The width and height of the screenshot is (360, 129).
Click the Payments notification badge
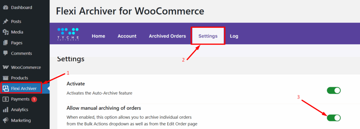[34, 99]
